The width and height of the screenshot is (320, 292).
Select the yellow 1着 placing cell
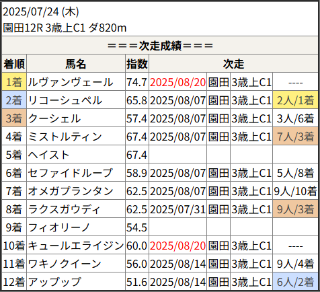click(14, 81)
